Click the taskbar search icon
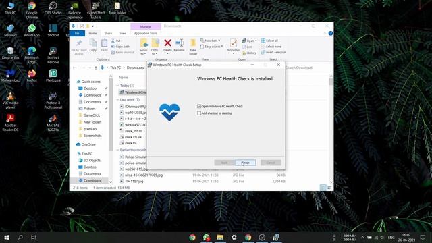Image resolution: width=432 pixels, height=243 pixels. click(x=20, y=237)
